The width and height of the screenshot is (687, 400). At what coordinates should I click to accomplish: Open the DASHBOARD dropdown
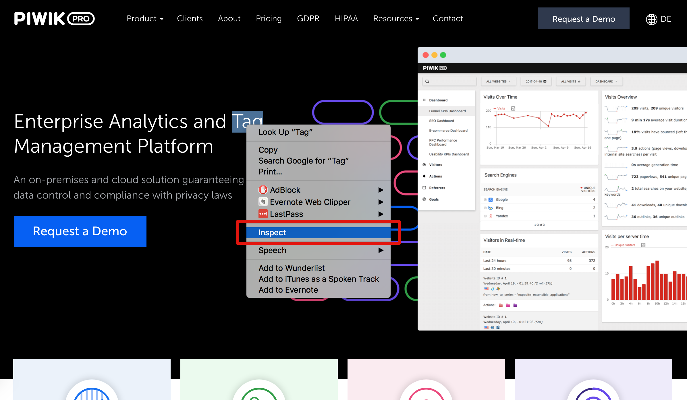606,81
